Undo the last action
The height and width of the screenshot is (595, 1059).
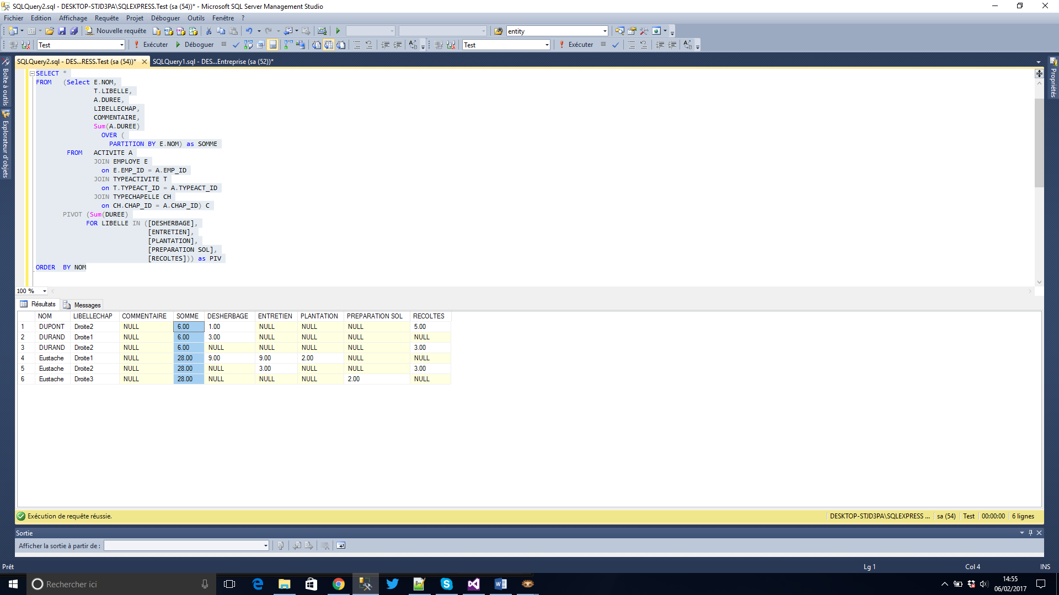coord(249,31)
